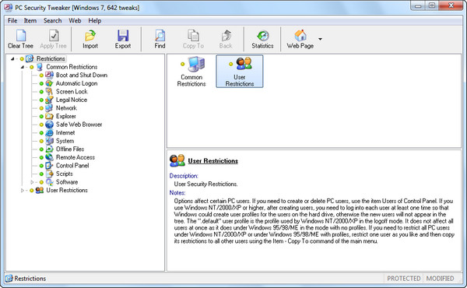Collapse the Restrictions root node
The width and height of the screenshot is (467, 288).
12,58
